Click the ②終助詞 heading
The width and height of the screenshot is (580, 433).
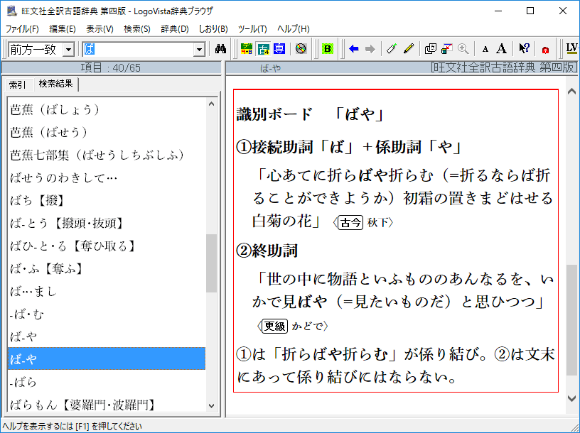click(x=267, y=251)
